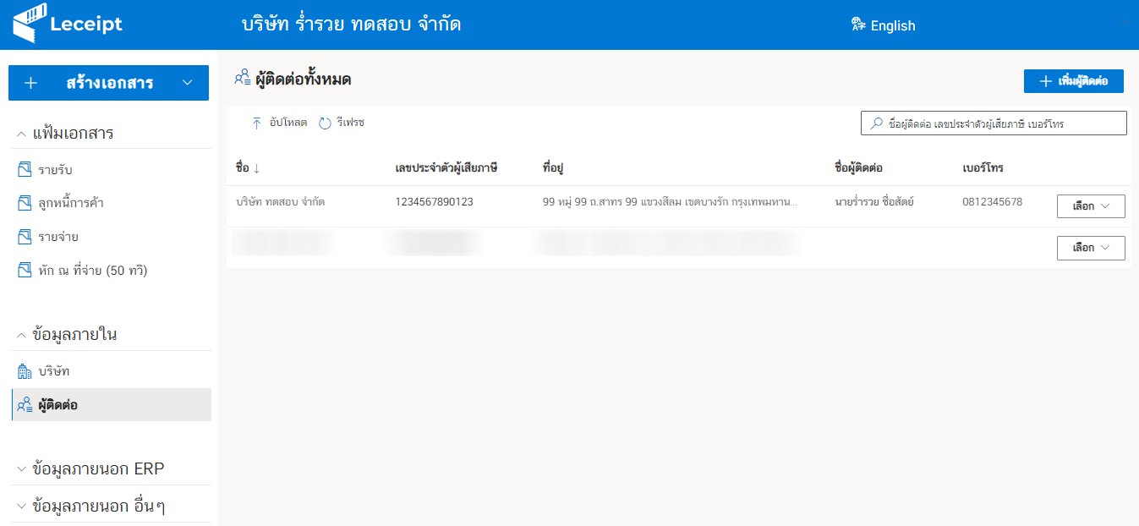The image size is (1139, 526).
Task: Click the search magnifier icon
Action: tap(876, 123)
